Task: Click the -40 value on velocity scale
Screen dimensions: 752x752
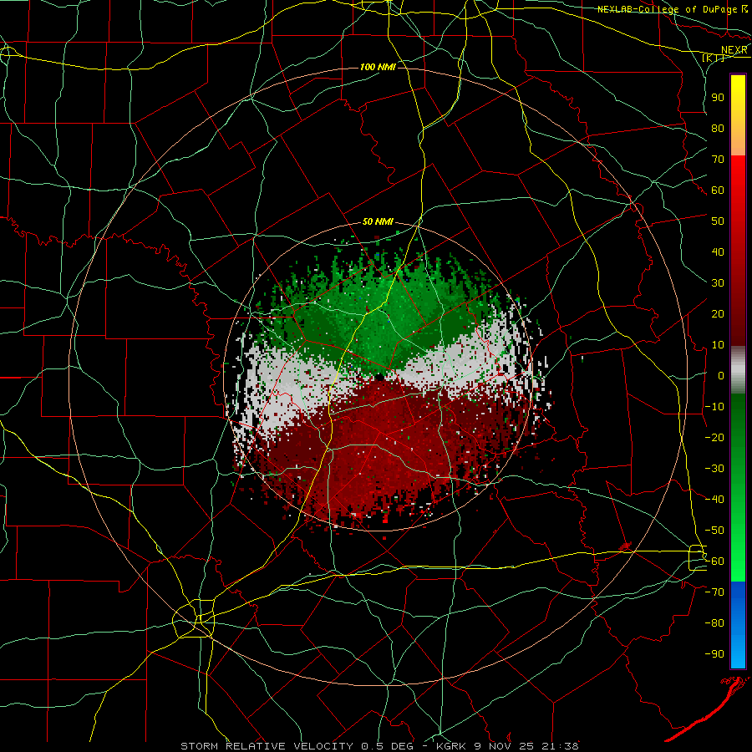Action: point(714,500)
